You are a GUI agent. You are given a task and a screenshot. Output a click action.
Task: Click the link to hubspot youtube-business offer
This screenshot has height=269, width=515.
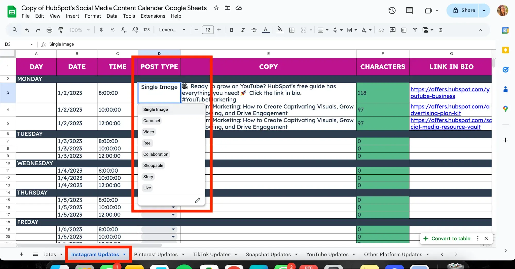pyautogui.click(x=450, y=93)
